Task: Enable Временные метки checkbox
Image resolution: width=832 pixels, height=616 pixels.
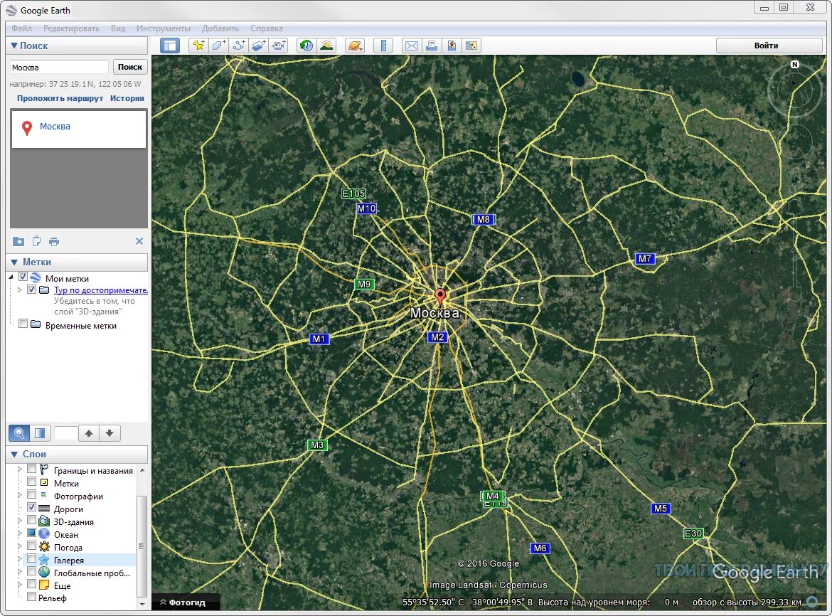Action: coord(23,324)
